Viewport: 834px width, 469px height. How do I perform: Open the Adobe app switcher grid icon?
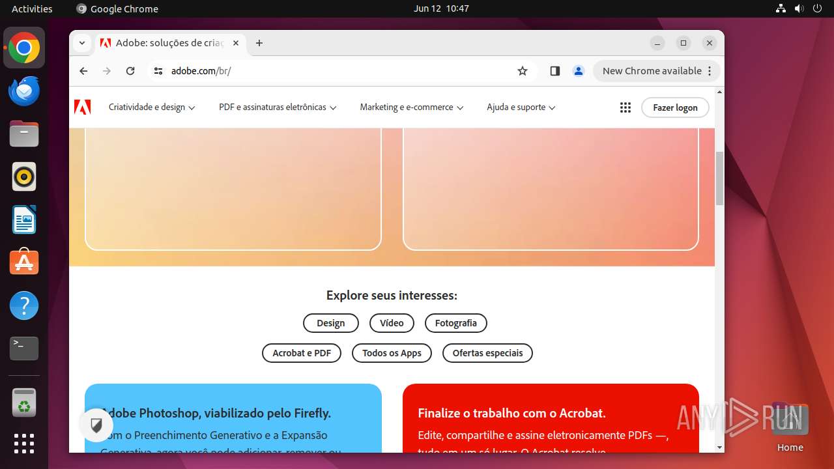click(625, 107)
